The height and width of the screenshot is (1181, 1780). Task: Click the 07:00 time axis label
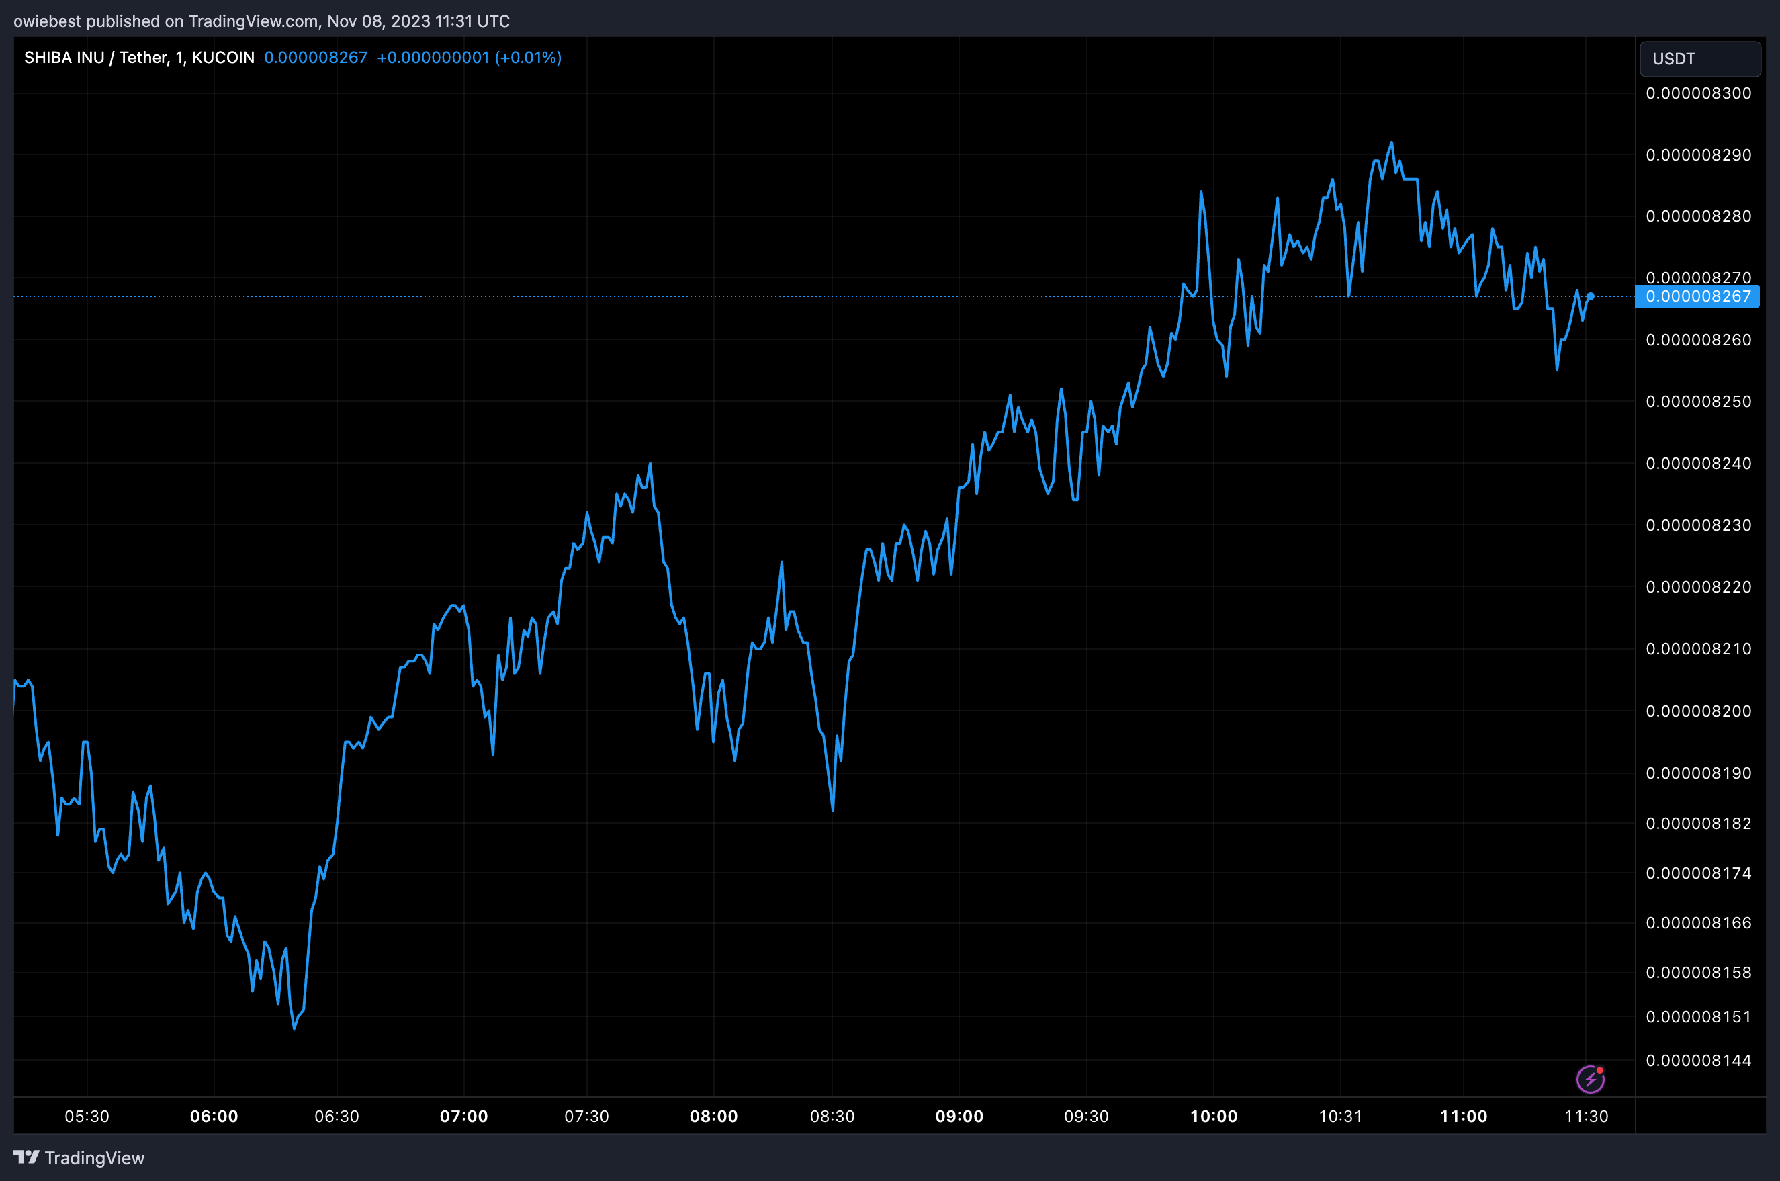click(464, 1117)
